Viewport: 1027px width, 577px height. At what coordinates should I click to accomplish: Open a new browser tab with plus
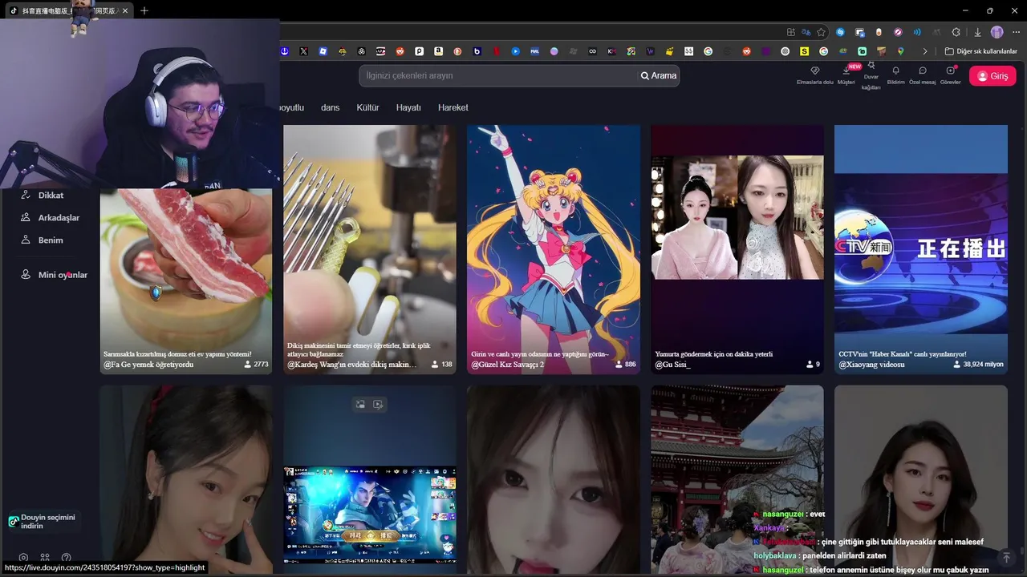click(144, 10)
